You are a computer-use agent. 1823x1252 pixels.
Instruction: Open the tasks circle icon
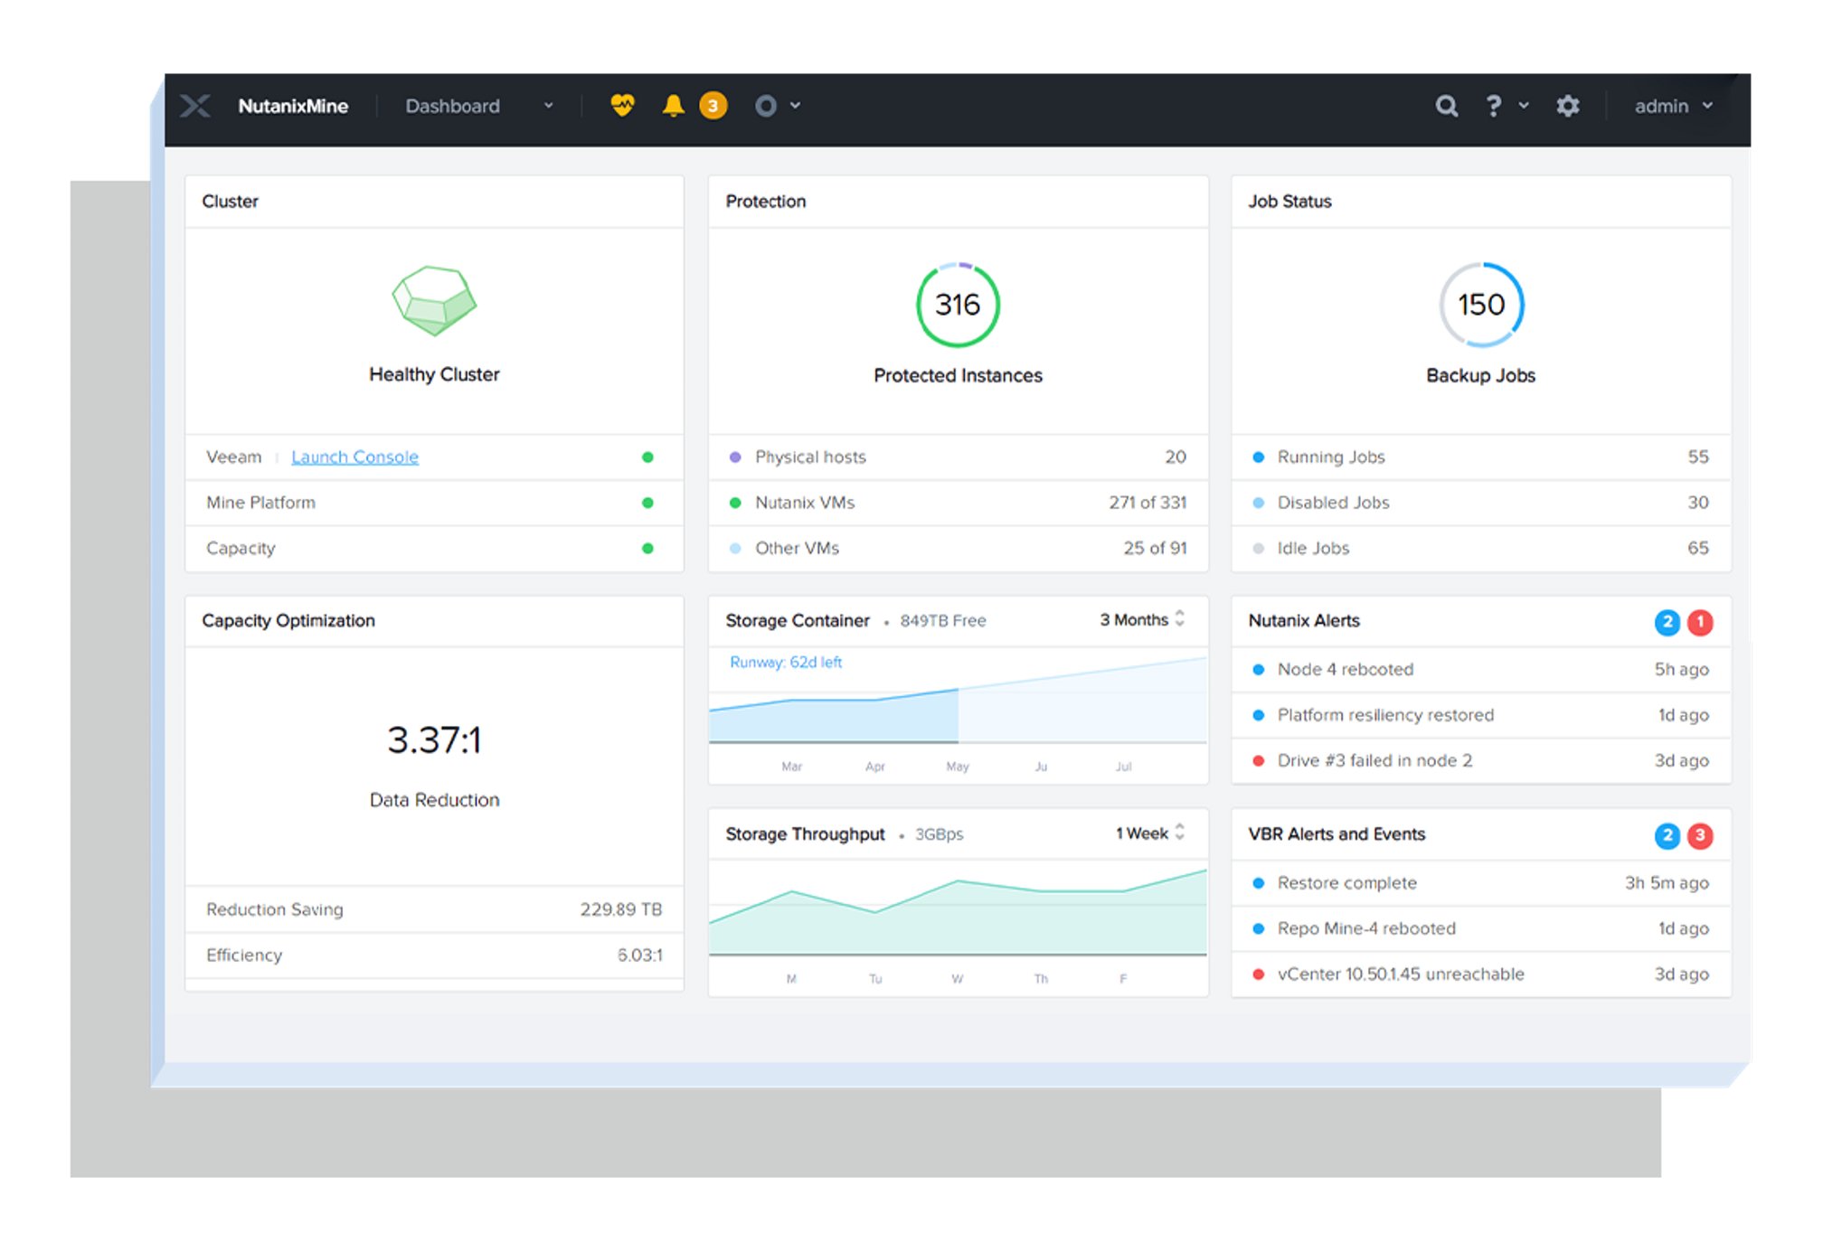click(766, 106)
